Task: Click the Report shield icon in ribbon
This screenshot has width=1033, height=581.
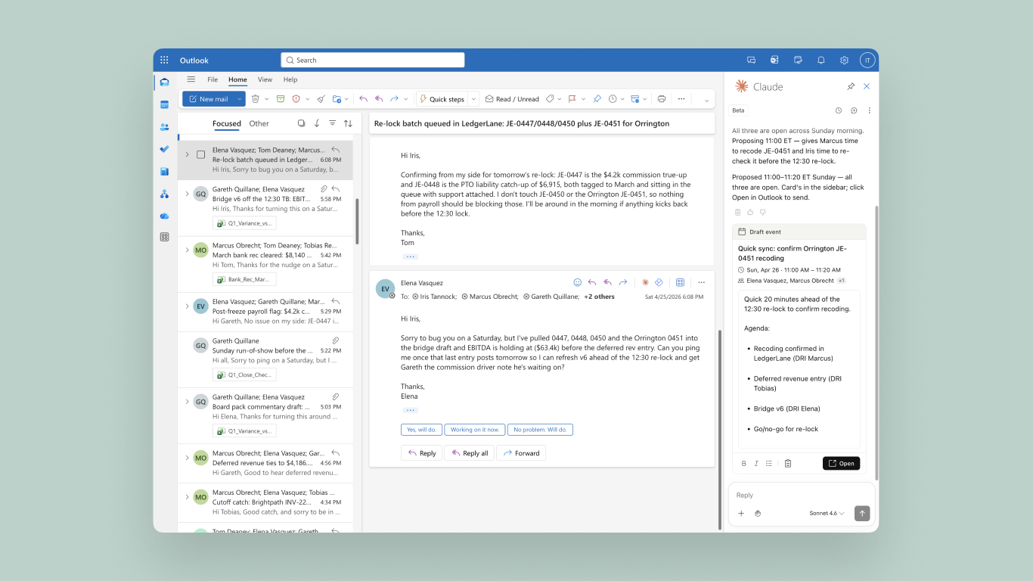Action: [296, 99]
